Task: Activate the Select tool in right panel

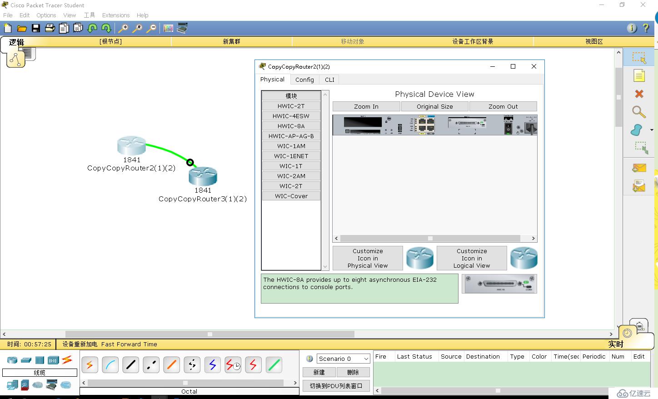Action: point(639,57)
